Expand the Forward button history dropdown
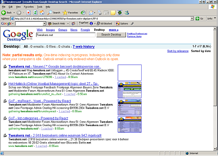 (24, 13)
